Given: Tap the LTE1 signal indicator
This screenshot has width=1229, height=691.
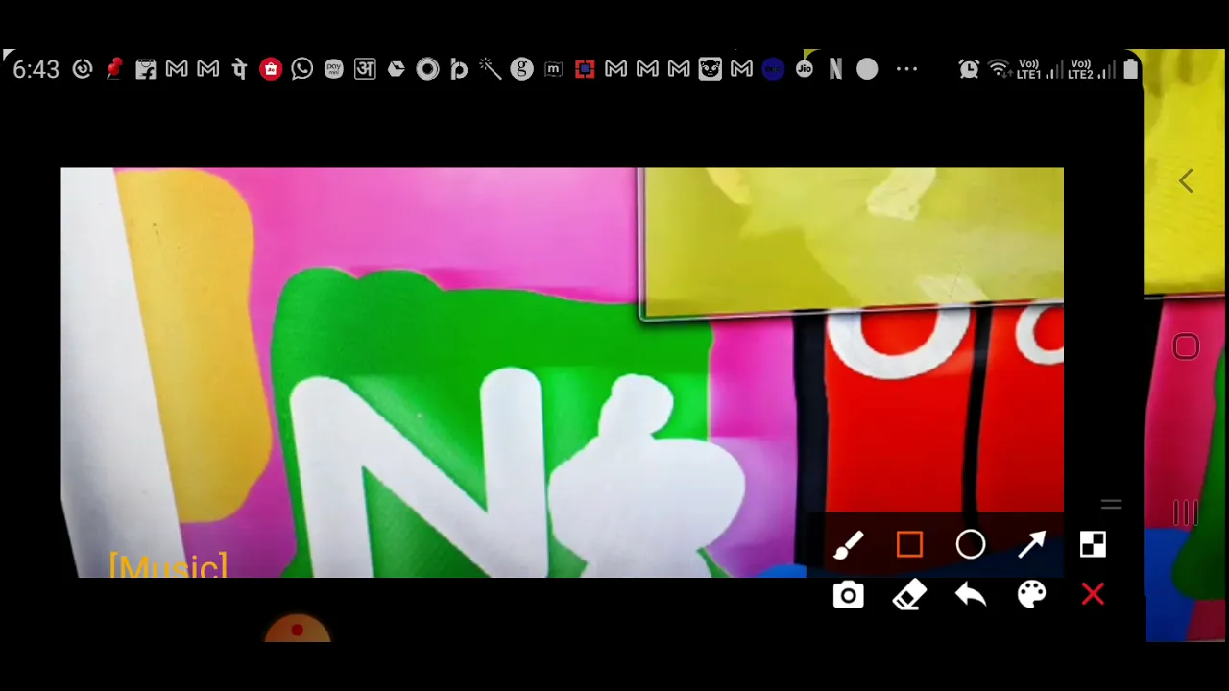Looking at the screenshot, I should pyautogui.click(x=1040, y=69).
